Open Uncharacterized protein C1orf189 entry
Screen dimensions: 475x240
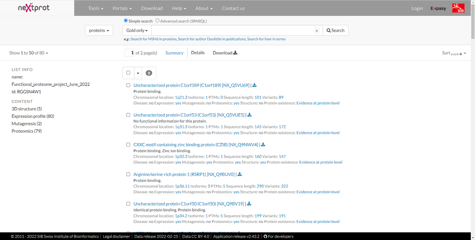coord(192,85)
